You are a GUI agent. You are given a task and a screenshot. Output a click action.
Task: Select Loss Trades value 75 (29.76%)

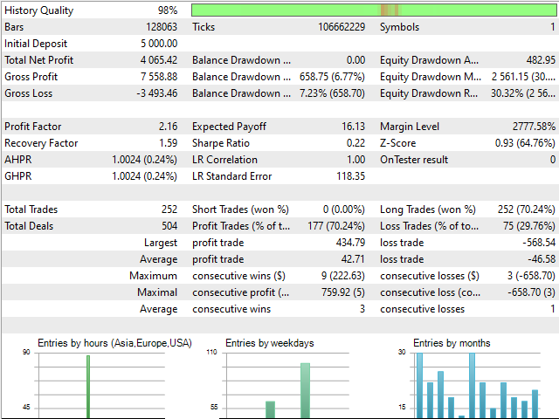[529, 226]
